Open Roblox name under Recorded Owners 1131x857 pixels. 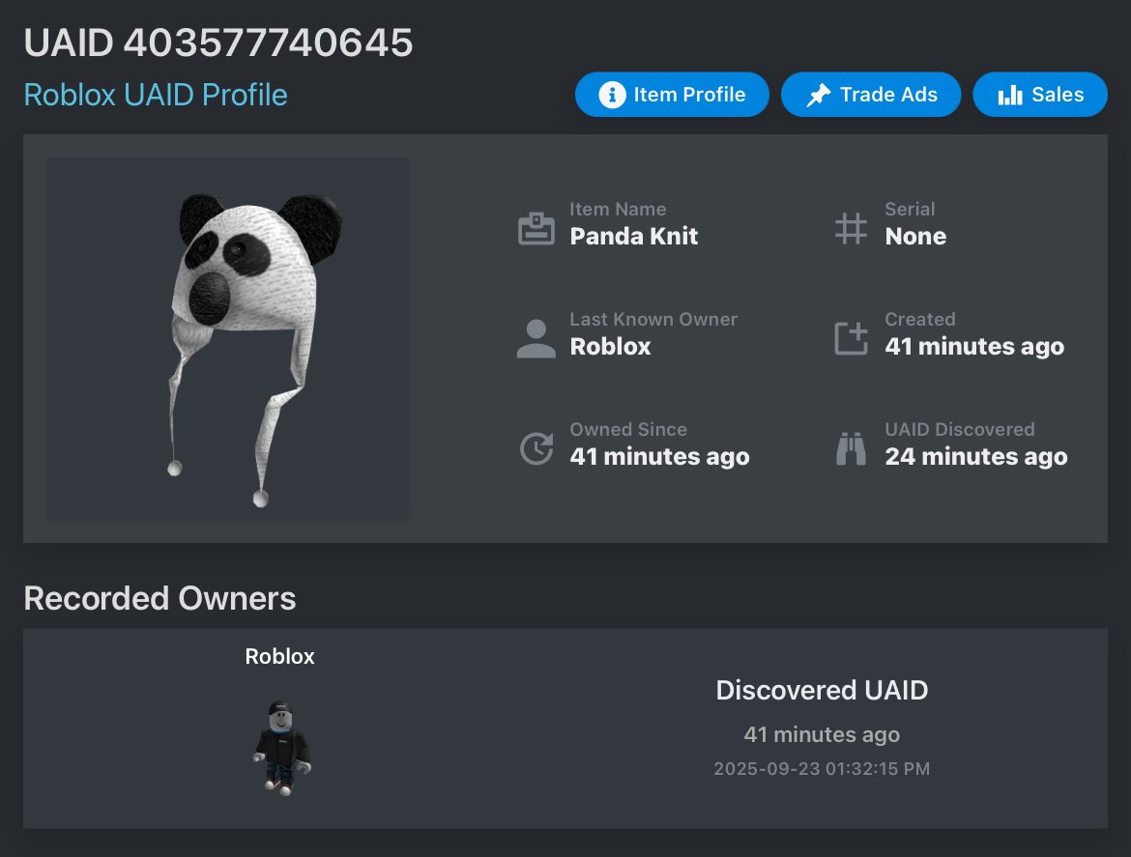pyautogui.click(x=280, y=657)
